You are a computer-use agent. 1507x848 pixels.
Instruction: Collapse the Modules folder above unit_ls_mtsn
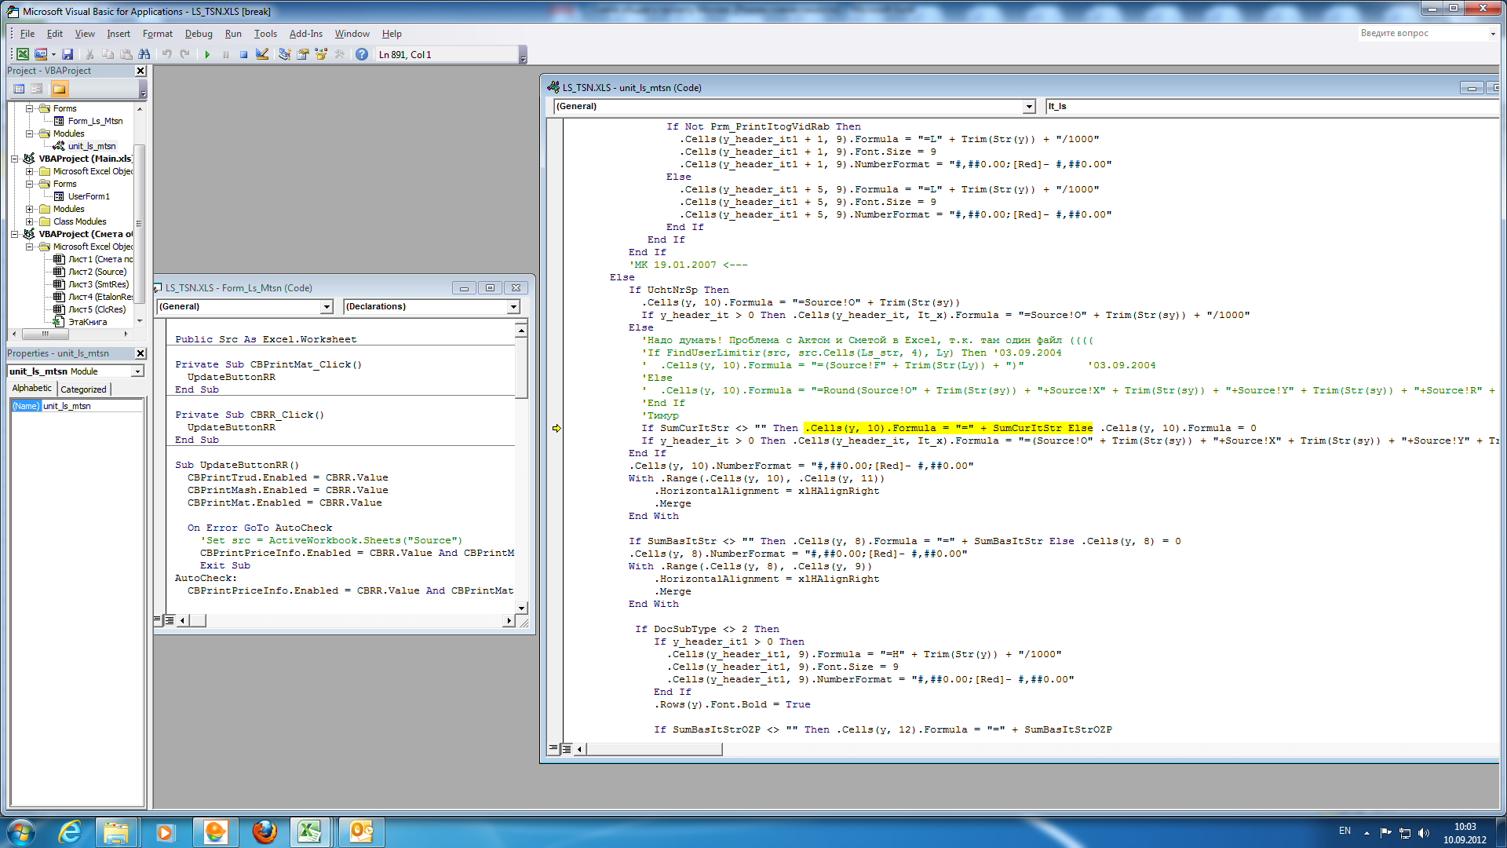(30, 133)
